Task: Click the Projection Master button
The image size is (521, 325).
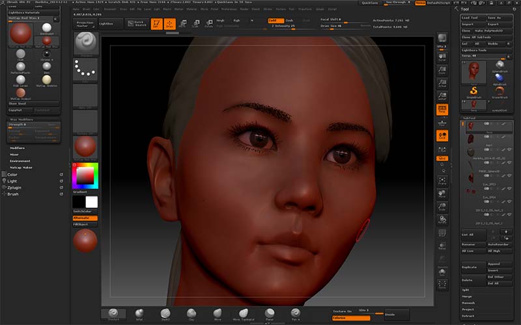Action: 85,24
